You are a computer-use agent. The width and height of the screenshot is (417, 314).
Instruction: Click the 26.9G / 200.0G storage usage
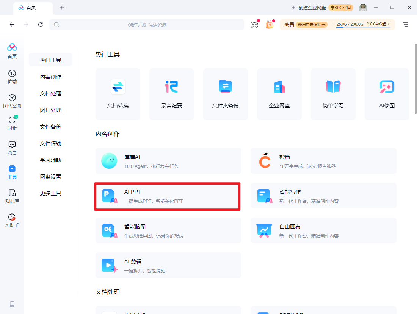pos(350,24)
